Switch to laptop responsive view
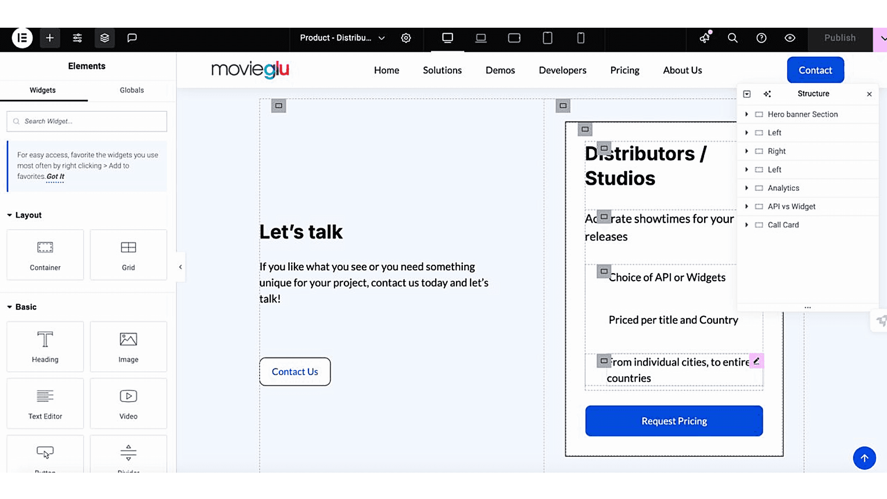Screen dimensions: 887x499 pos(481,38)
